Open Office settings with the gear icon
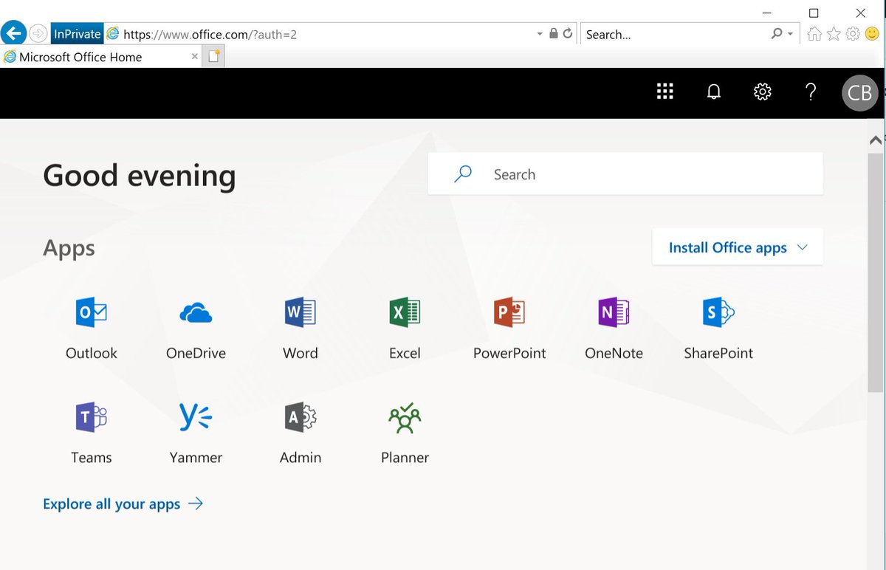Image resolution: width=886 pixels, height=570 pixels. pyautogui.click(x=762, y=92)
